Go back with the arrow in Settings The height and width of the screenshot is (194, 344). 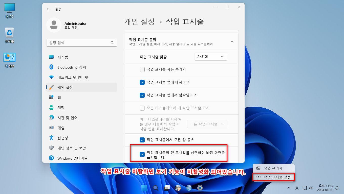click(48, 9)
